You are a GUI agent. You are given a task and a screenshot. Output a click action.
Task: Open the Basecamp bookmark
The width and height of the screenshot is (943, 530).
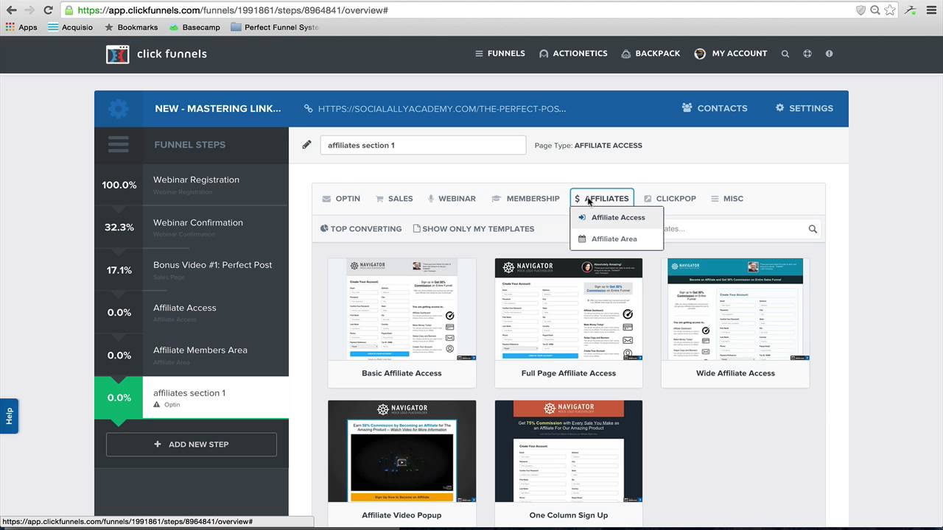tap(194, 27)
